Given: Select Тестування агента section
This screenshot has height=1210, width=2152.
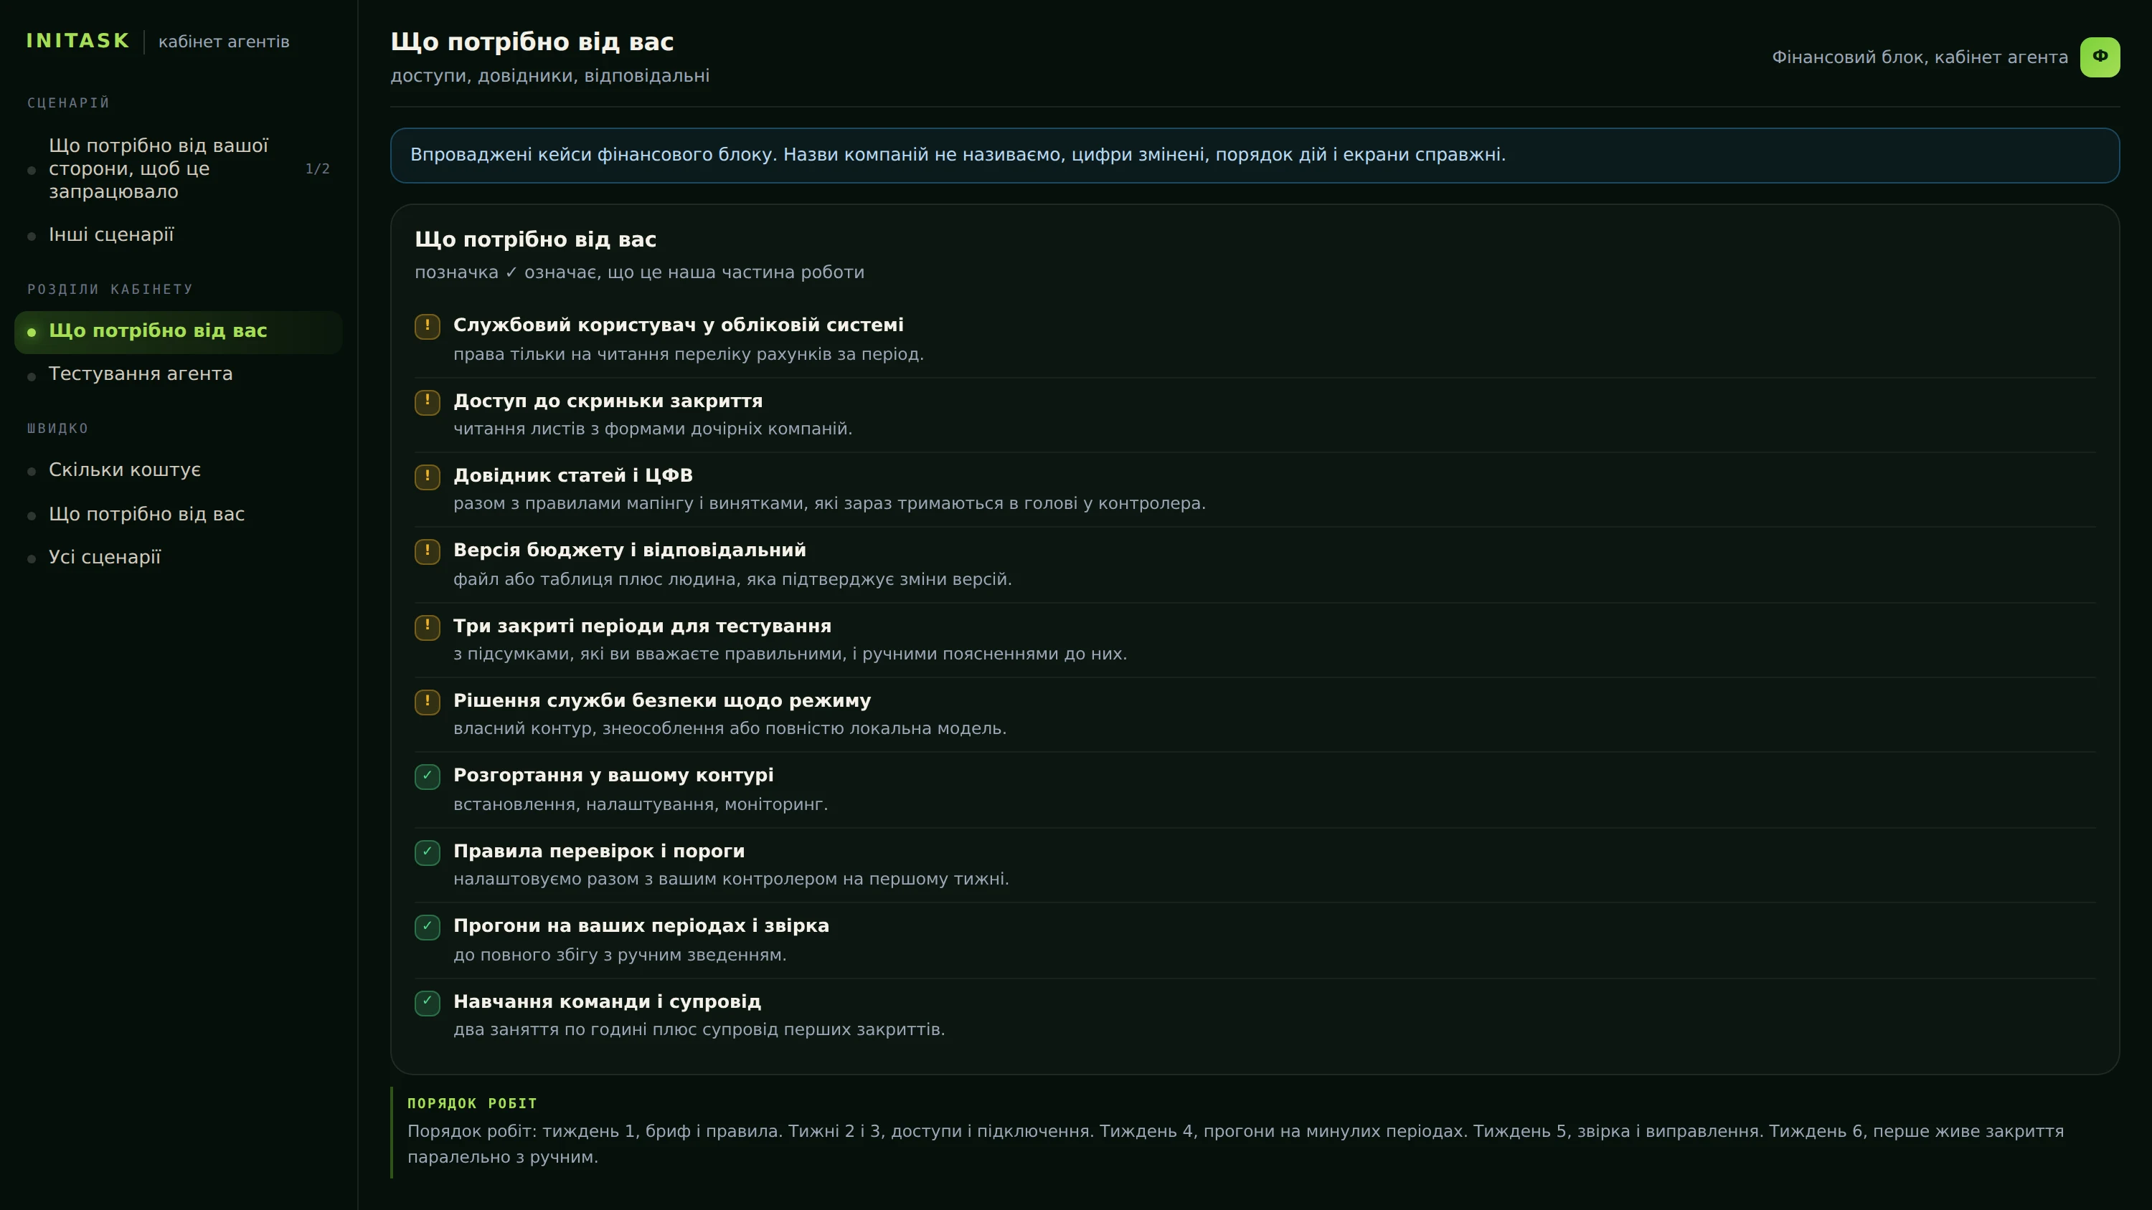Looking at the screenshot, I should (x=179, y=374).
